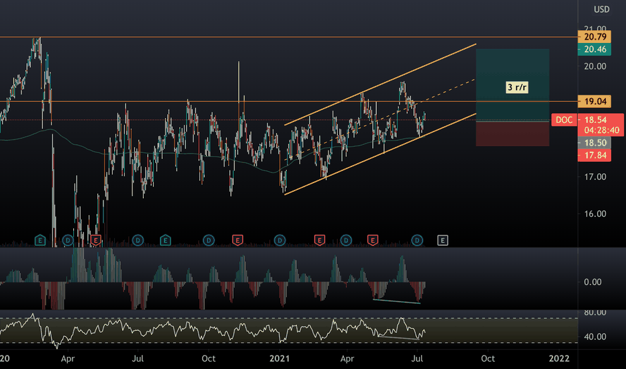
Task: Click the 16.00 price axis value
Action: point(595,214)
